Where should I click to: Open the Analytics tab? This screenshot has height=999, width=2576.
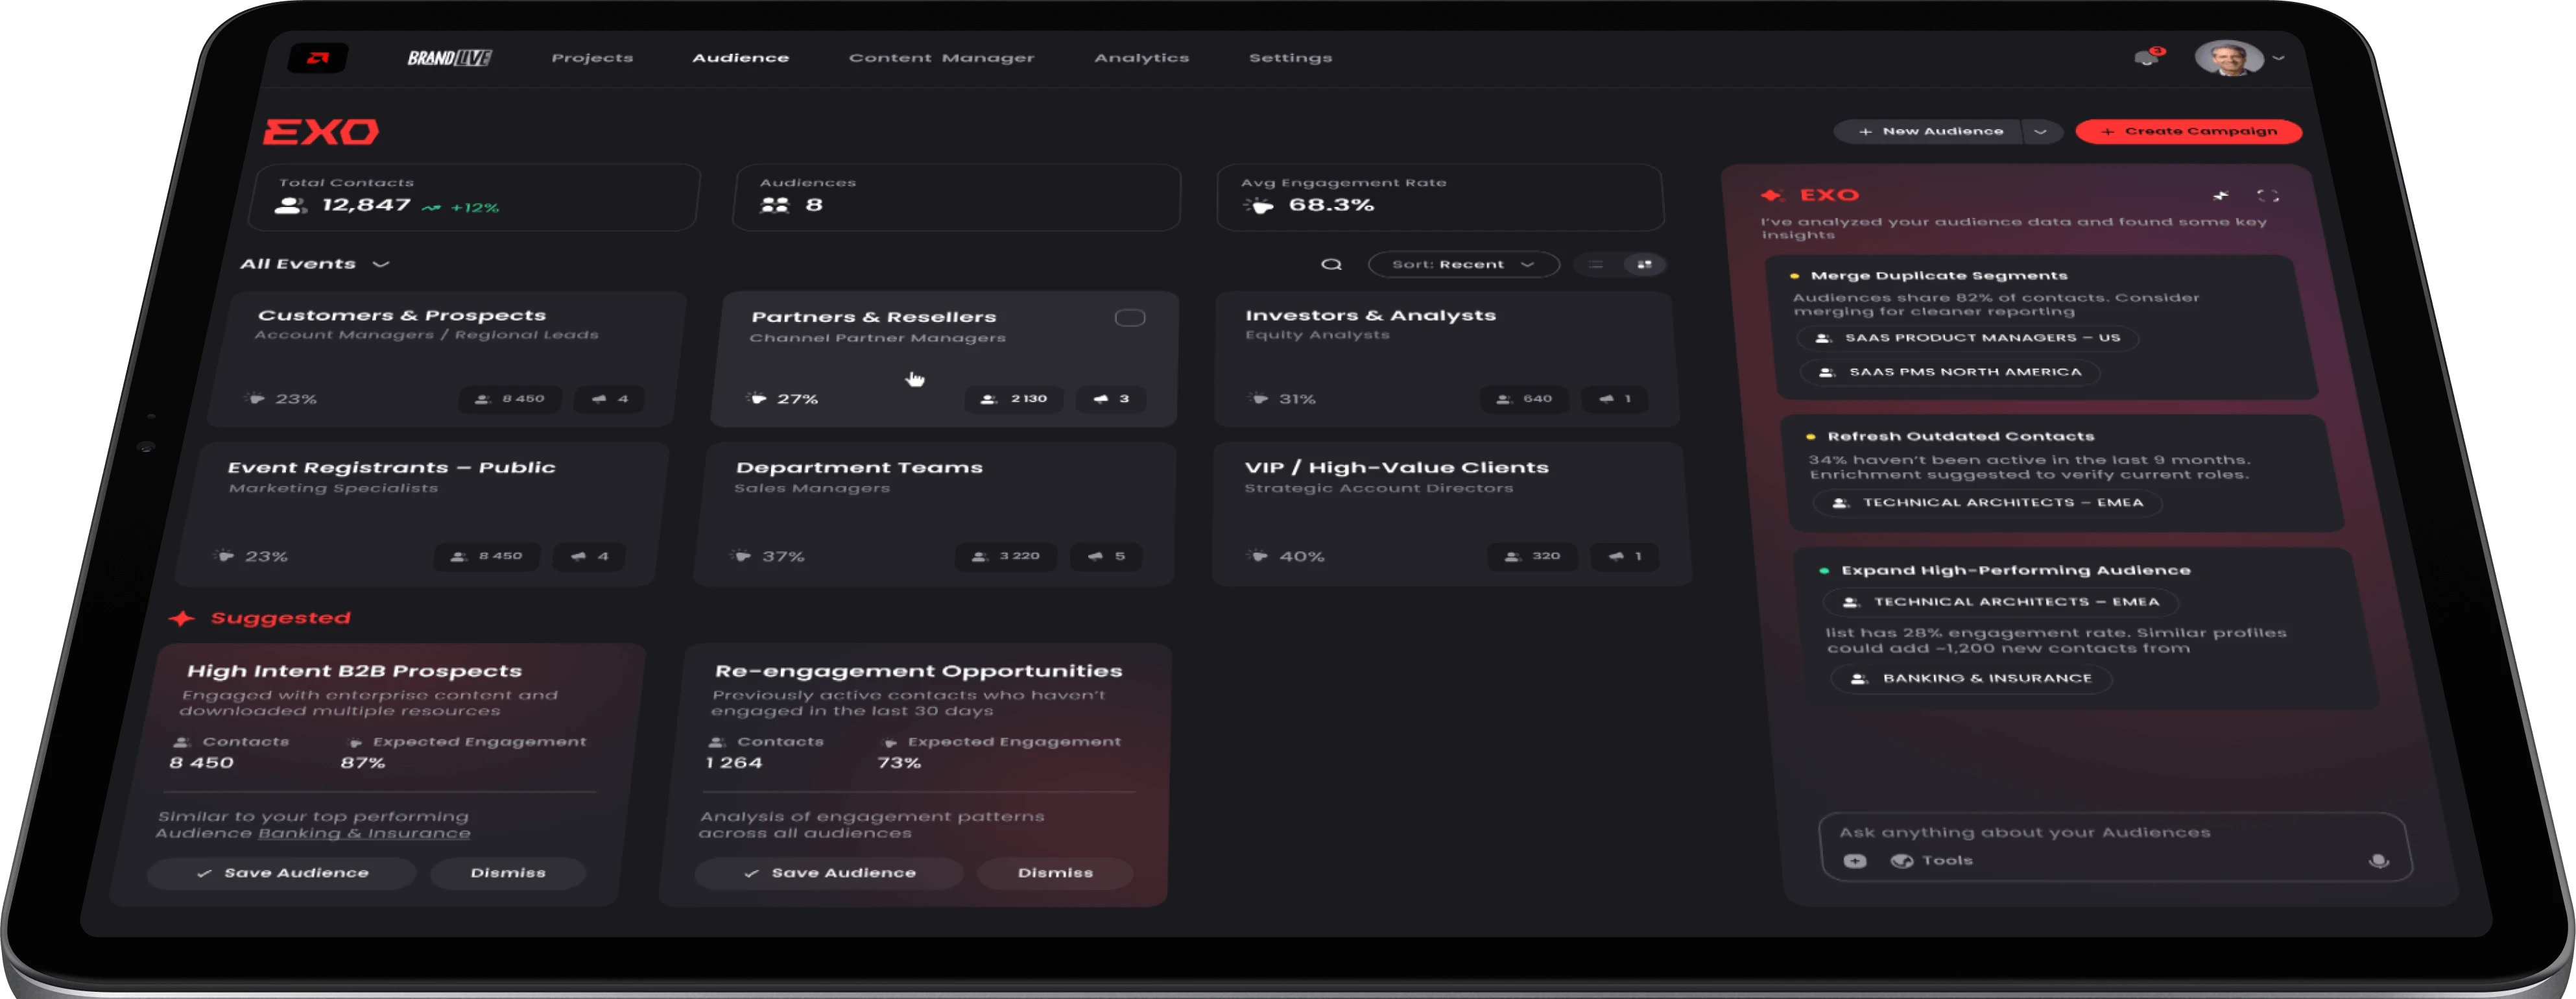tap(1141, 58)
